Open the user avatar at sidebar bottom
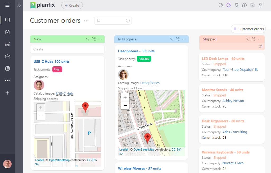The height and width of the screenshot is (173, 271). [x=7, y=164]
